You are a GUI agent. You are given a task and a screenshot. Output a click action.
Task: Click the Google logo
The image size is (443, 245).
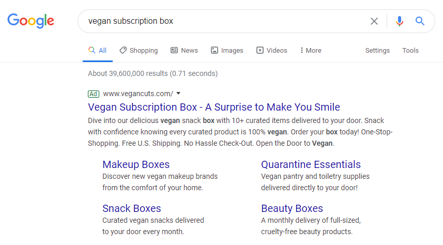click(30, 21)
